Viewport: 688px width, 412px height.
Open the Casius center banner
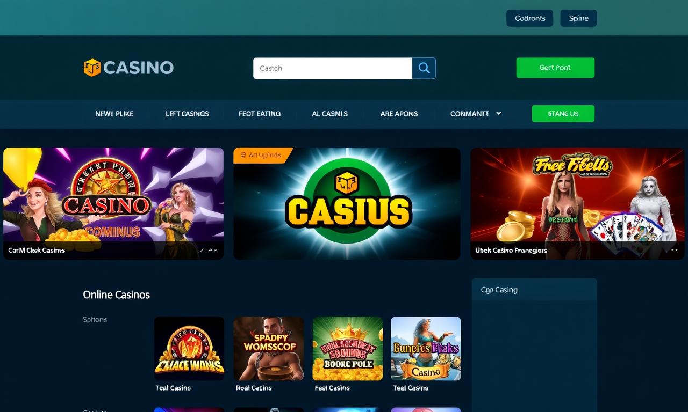347,204
